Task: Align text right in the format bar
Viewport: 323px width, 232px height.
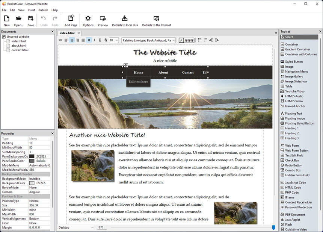Action: click(77, 40)
